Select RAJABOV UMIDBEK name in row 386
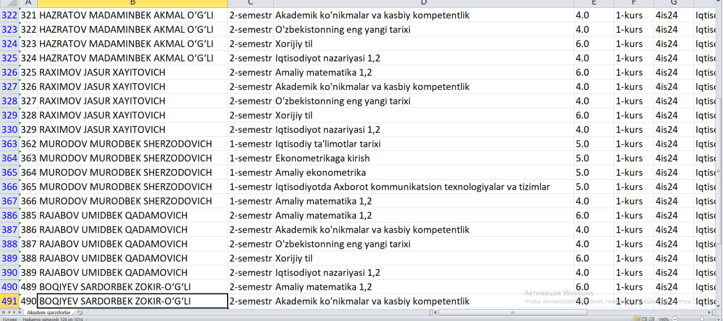 click(x=133, y=215)
